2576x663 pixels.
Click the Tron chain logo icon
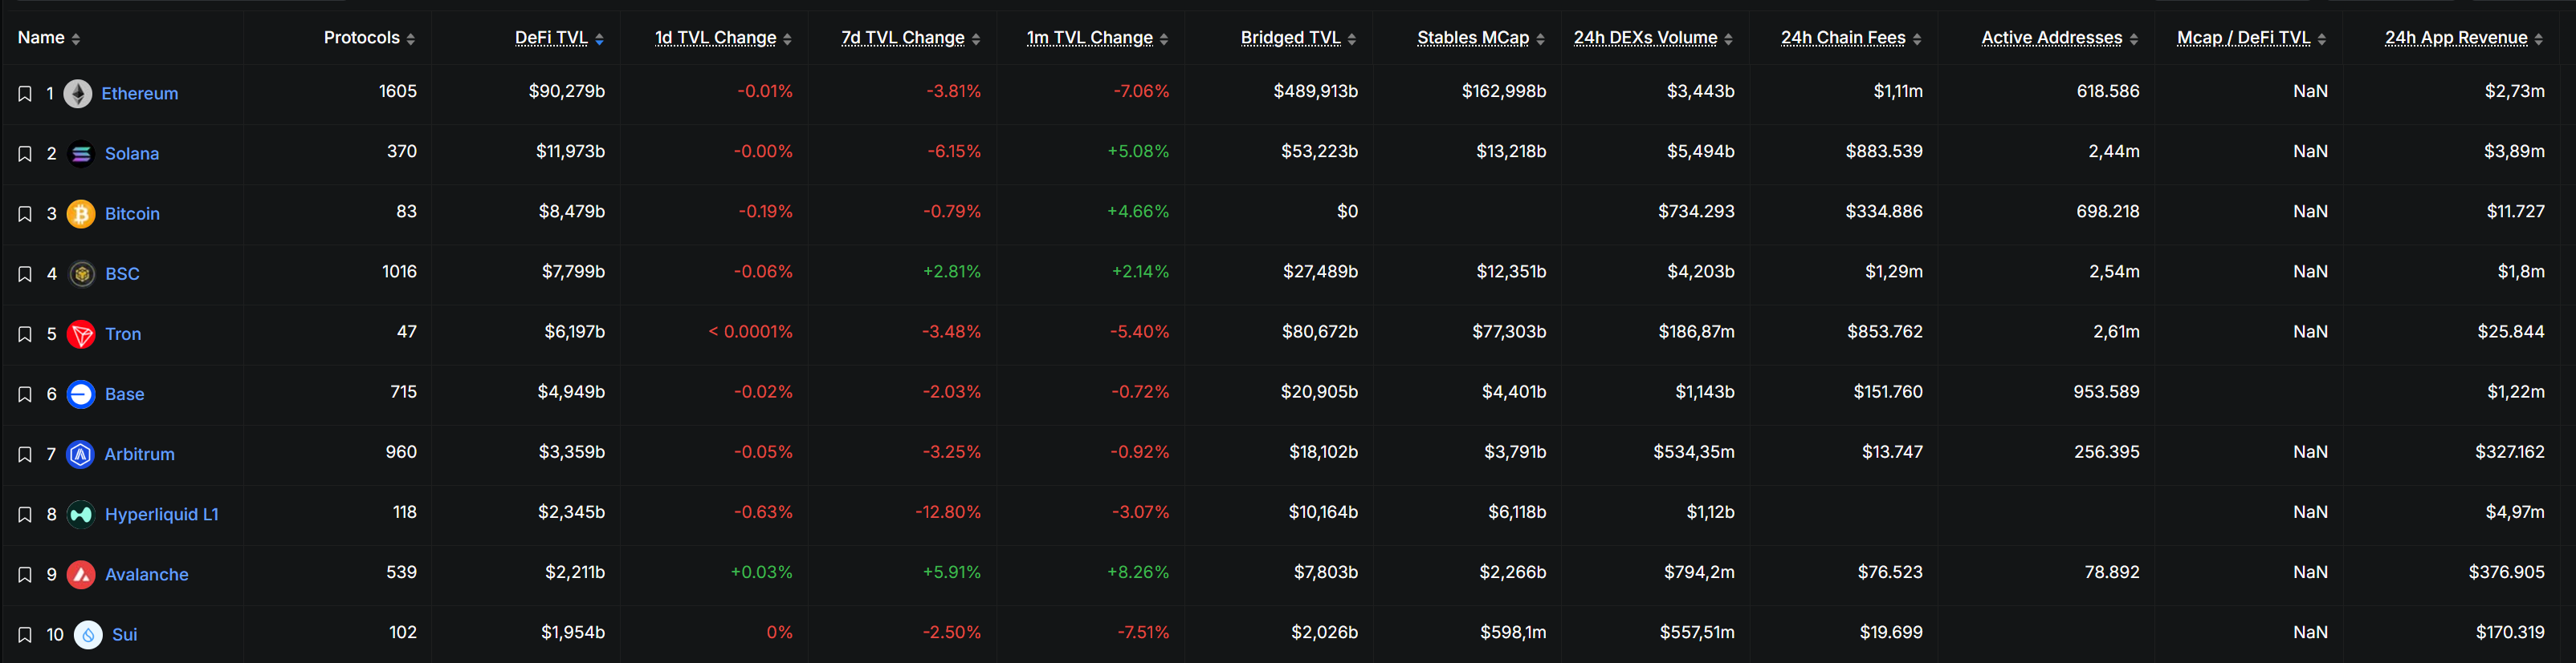[81, 334]
